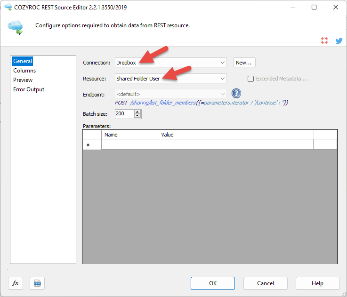
Task: Close the REST Source Editor window
Action: (336, 7)
